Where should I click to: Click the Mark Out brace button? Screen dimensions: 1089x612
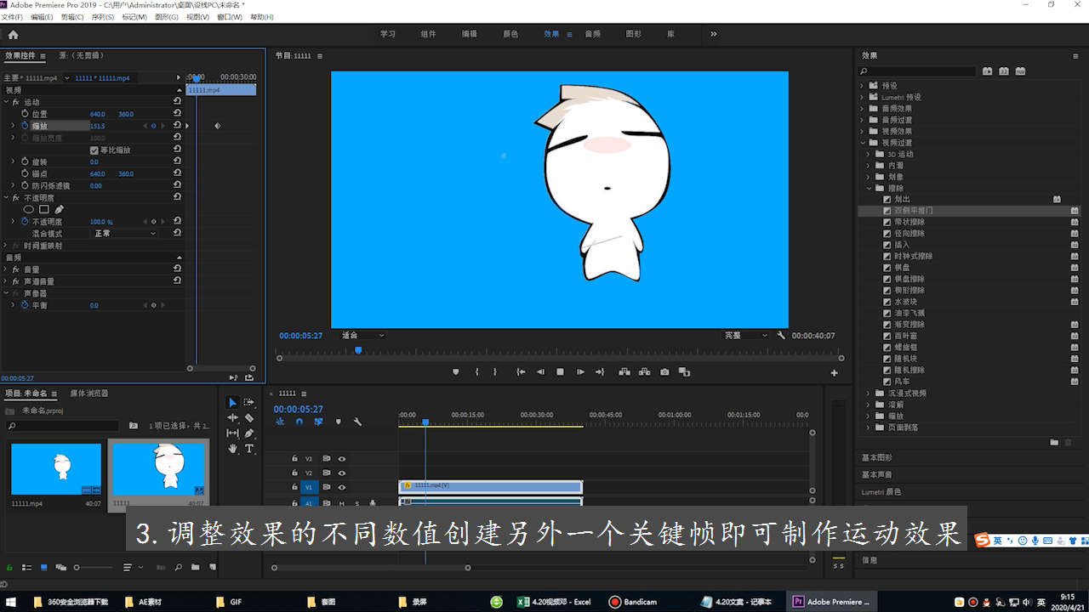click(496, 371)
